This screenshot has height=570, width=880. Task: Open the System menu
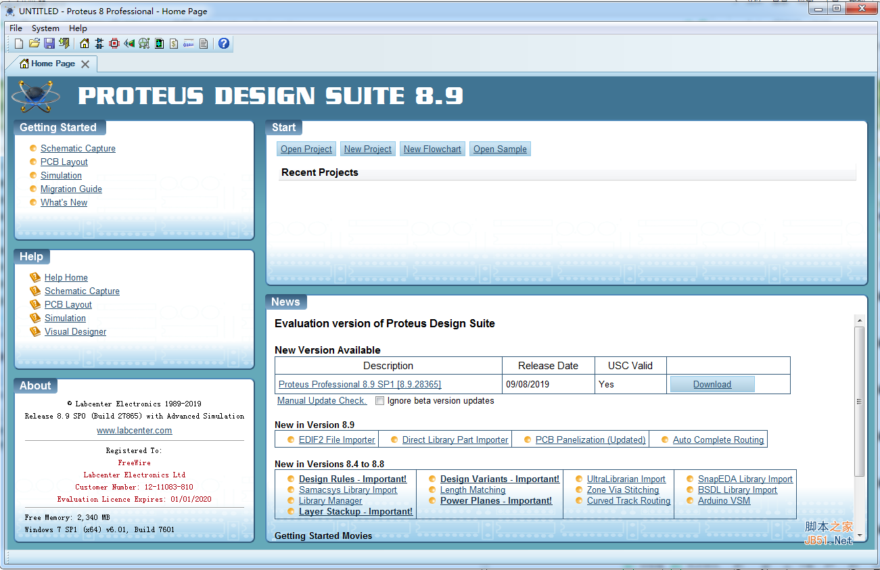pyautogui.click(x=45, y=28)
